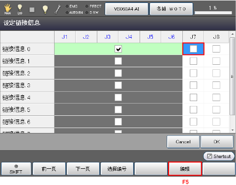Check J1-J6 box for 链接信息 1
236x185 pixels.
[x=118, y=61]
